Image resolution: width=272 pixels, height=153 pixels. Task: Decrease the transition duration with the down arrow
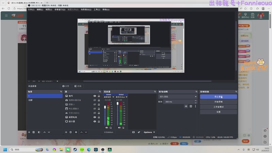point(196,103)
